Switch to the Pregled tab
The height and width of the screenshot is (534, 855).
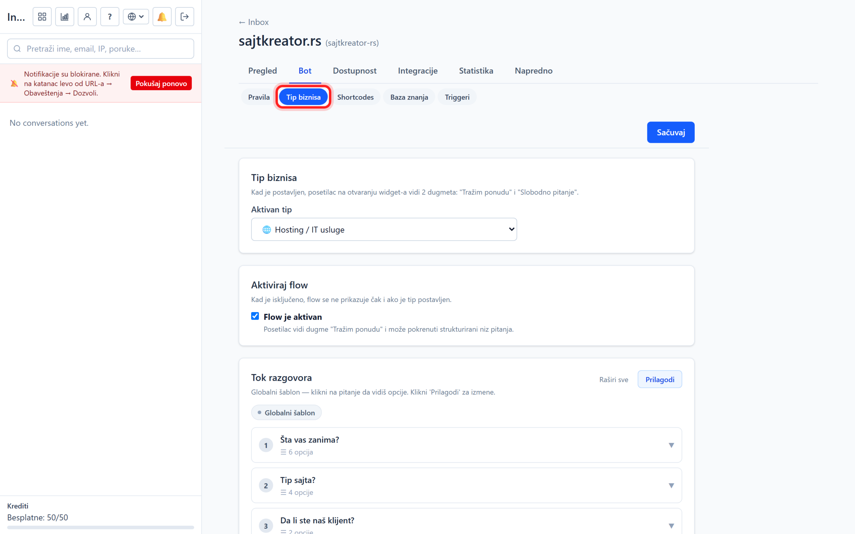(x=263, y=71)
